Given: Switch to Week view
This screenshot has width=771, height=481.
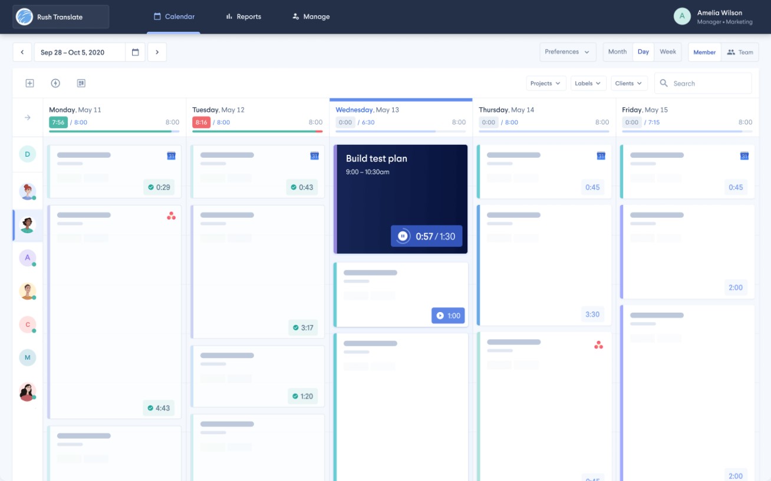Looking at the screenshot, I should [x=668, y=52].
